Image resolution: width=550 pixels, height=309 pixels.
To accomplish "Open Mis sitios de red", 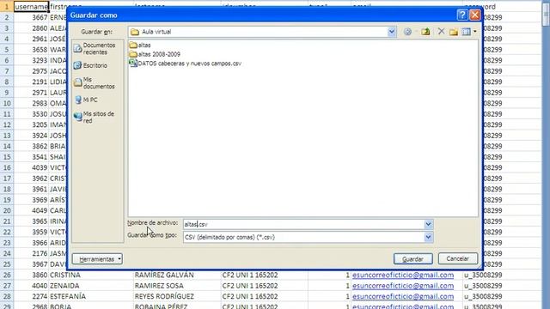I will [94, 118].
